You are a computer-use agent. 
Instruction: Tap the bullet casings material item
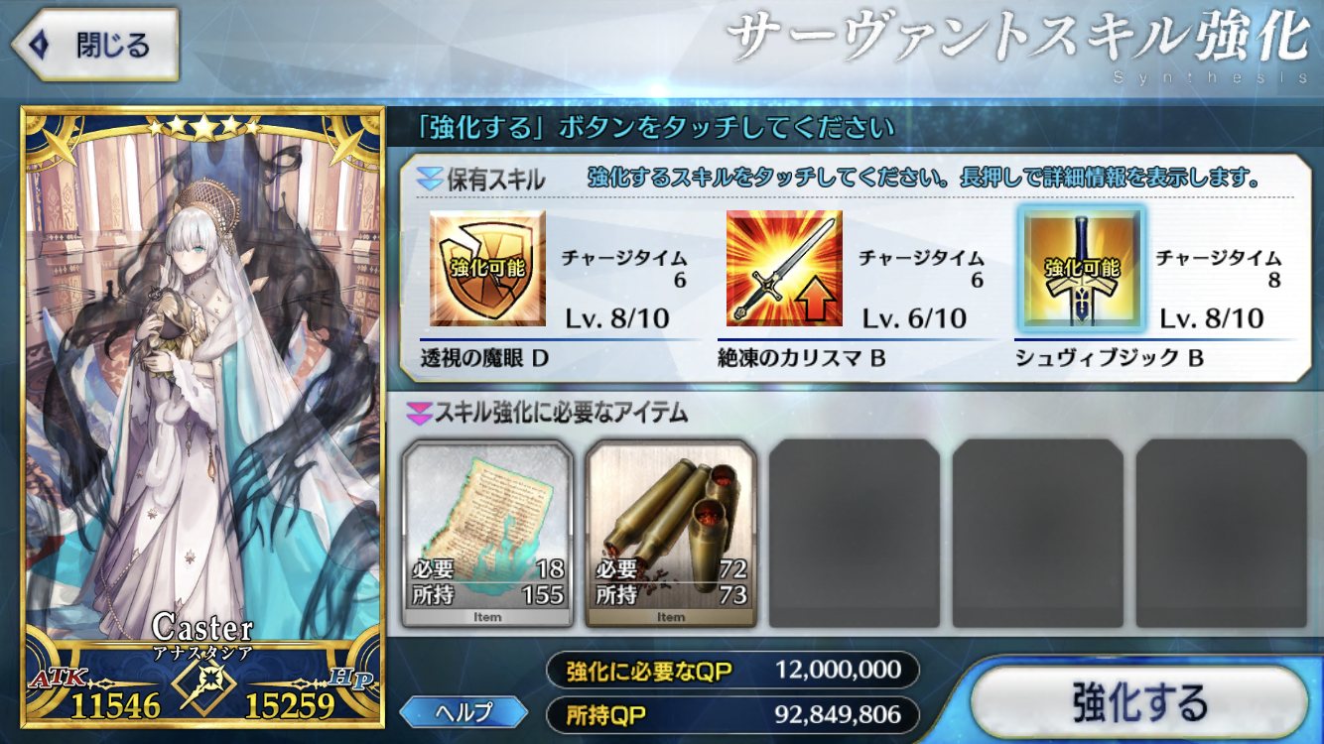[x=671, y=534]
